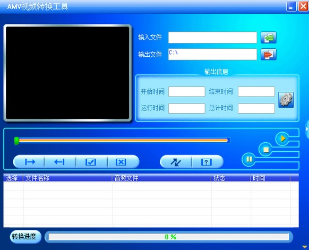Viewport: 309px width, 250px height.
Task: Stop playback with the square stop button
Action: (x=266, y=150)
